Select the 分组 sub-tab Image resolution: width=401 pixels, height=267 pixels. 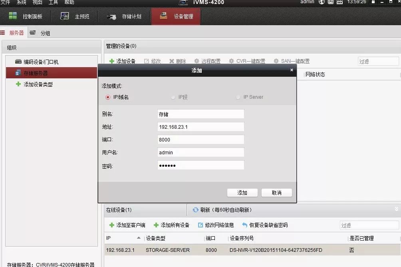[x=40, y=33]
